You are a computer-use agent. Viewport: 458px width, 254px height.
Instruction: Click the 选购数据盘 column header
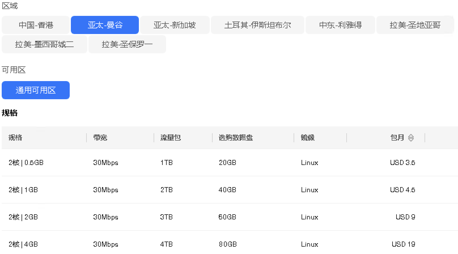coord(236,138)
